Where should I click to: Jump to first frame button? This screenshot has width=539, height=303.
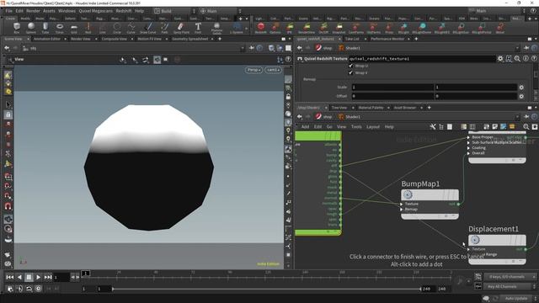click(9, 277)
